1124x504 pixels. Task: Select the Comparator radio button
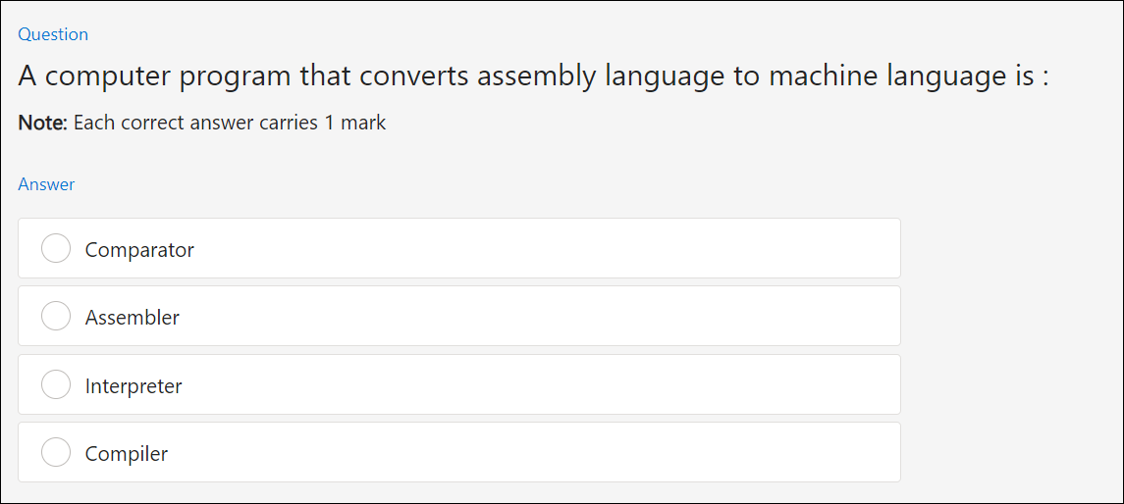click(56, 248)
